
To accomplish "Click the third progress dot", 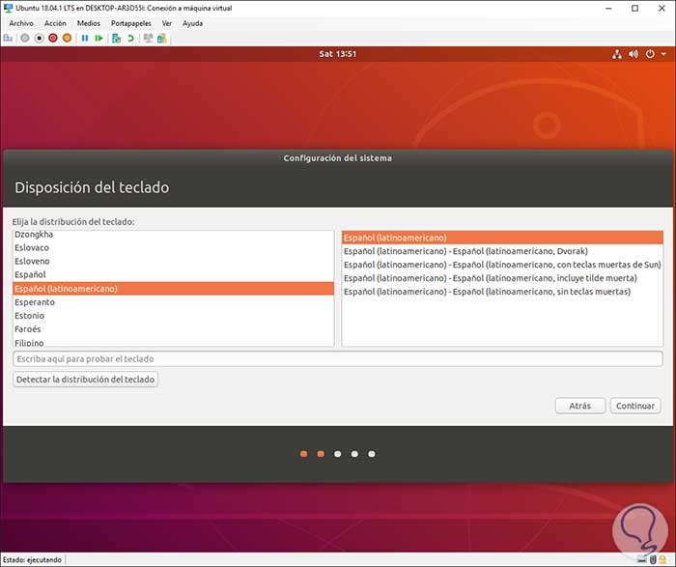I will pos(338,454).
